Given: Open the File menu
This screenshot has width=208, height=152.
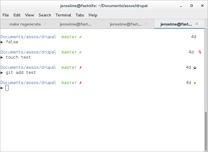Looking at the screenshot, I should tap(6, 15).
